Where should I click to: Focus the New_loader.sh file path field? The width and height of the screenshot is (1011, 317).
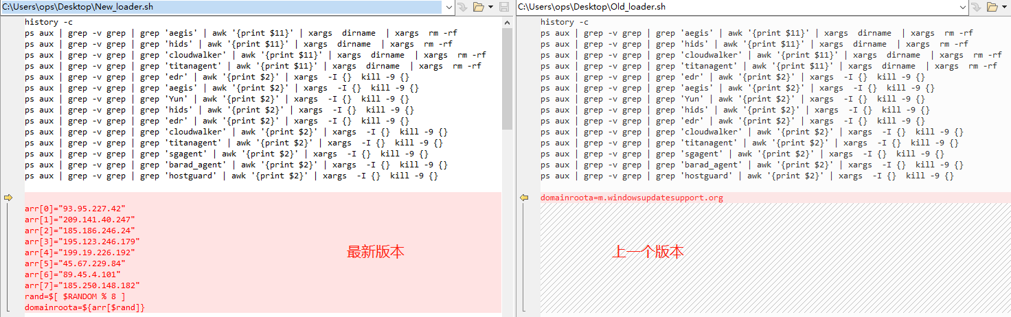coord(221,7)
